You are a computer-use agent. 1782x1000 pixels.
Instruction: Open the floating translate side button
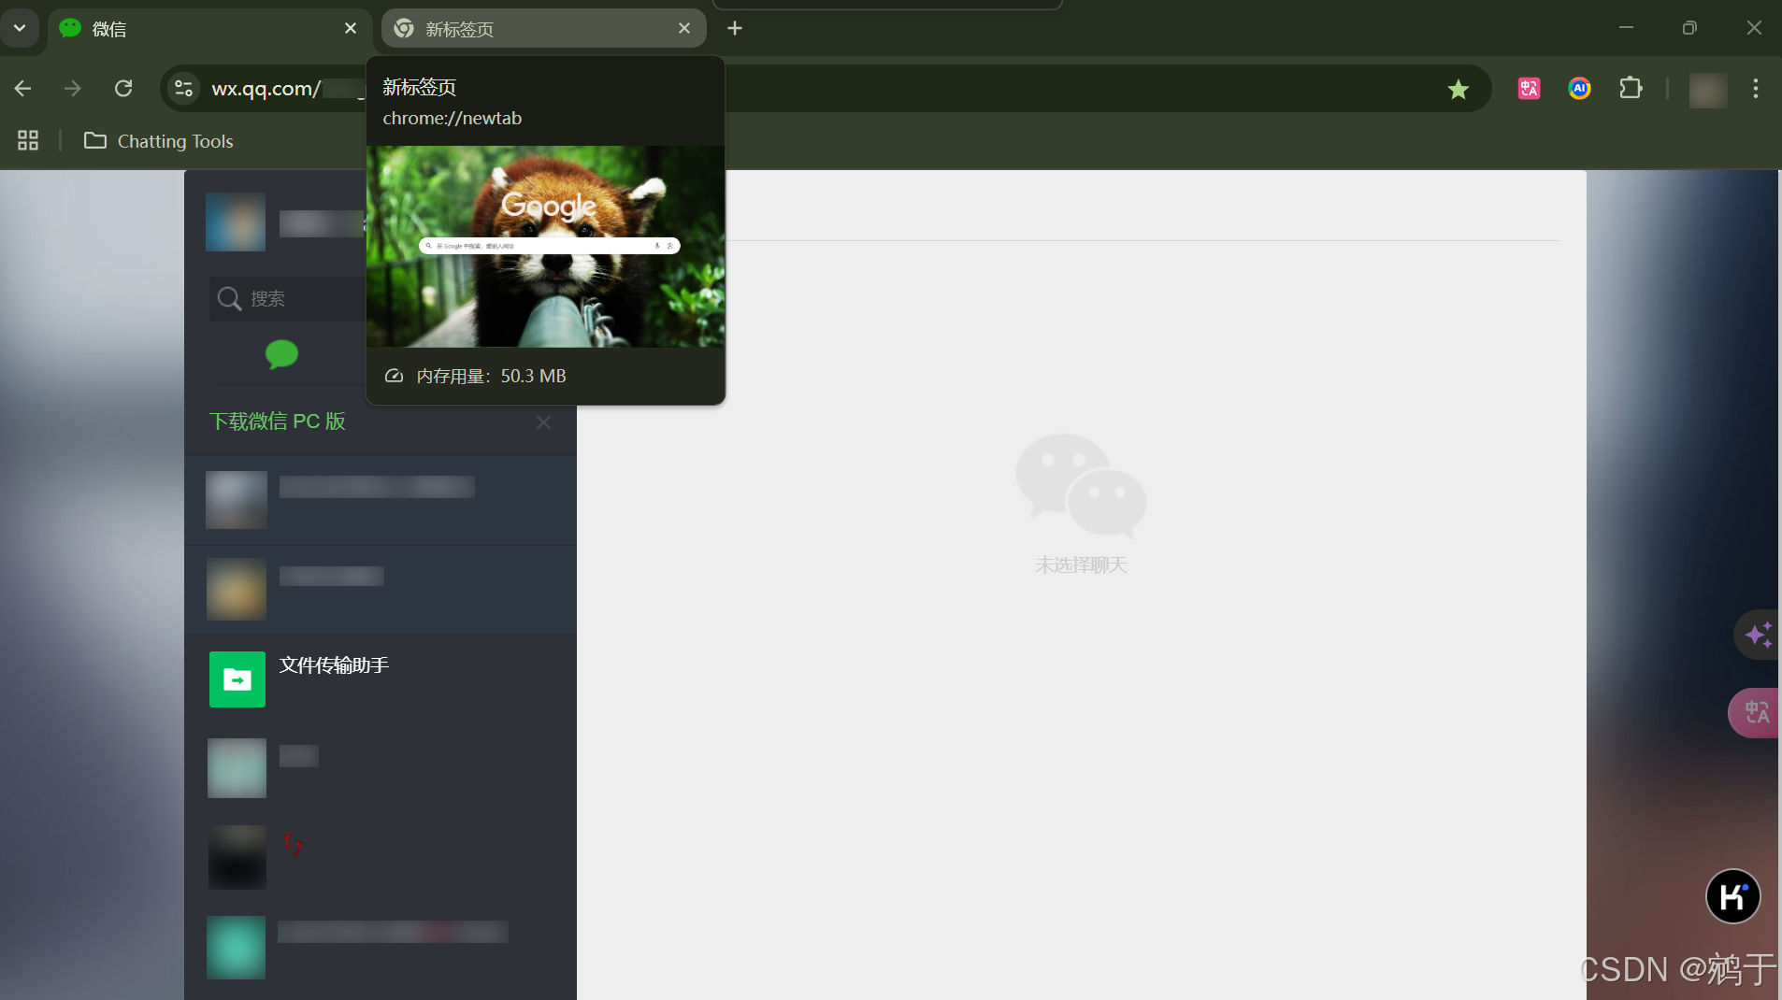tap(1755, 713)
